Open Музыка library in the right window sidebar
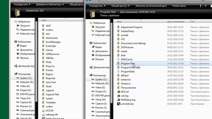 tap(99, 59)
